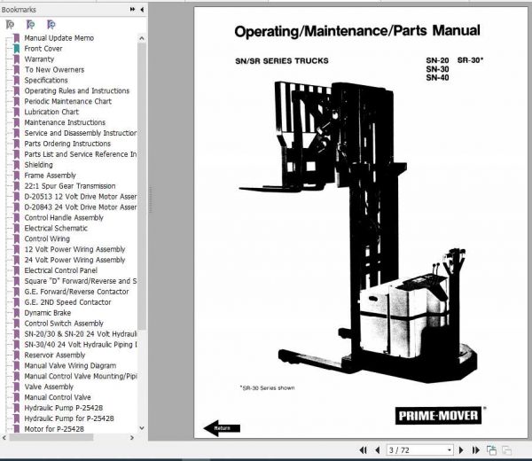Go to last page button
Screen dimensions: 532x461
click(475, 450)
